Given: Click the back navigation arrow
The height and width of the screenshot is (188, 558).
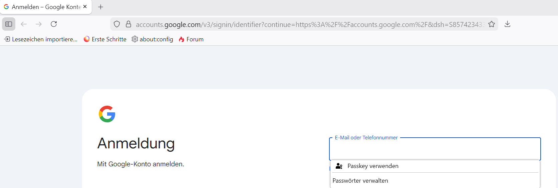Looking at the screenshot, I should (24, 24).
